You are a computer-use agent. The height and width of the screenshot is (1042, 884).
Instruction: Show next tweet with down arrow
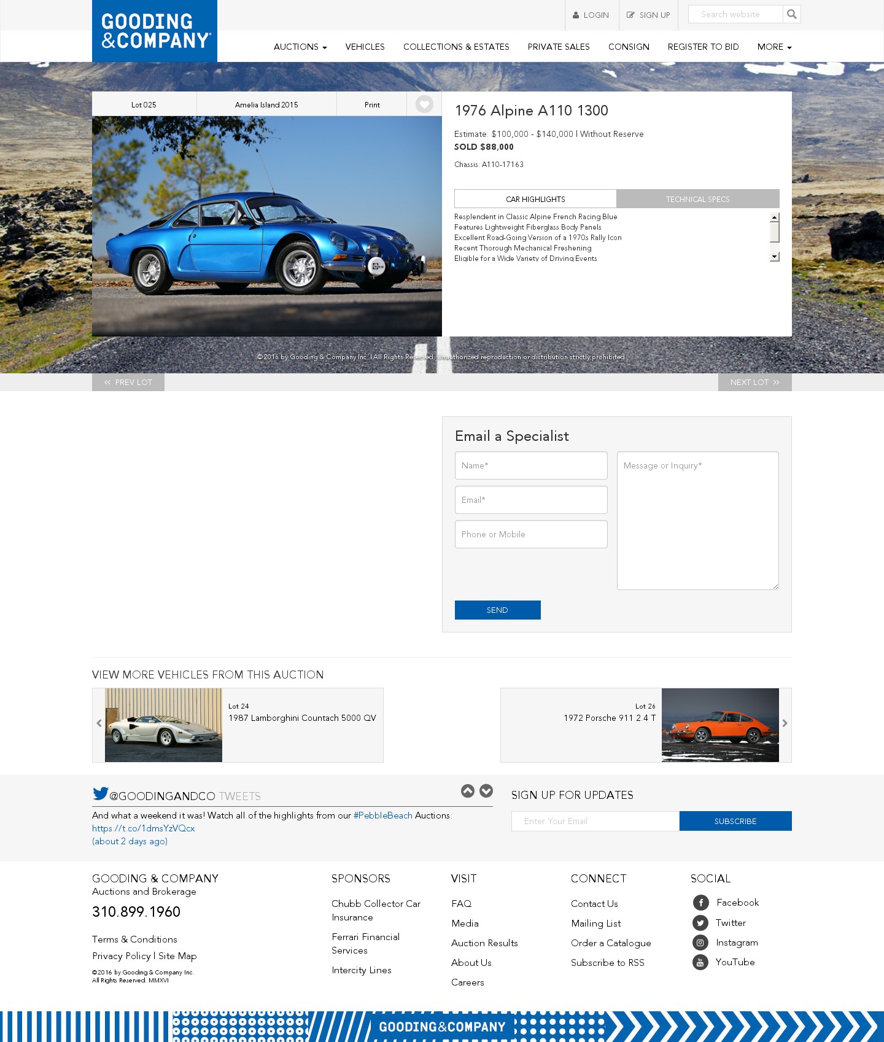(x=486, y=791)
